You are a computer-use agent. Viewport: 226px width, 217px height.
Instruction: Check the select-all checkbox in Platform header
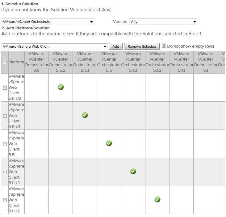(5, 62)
